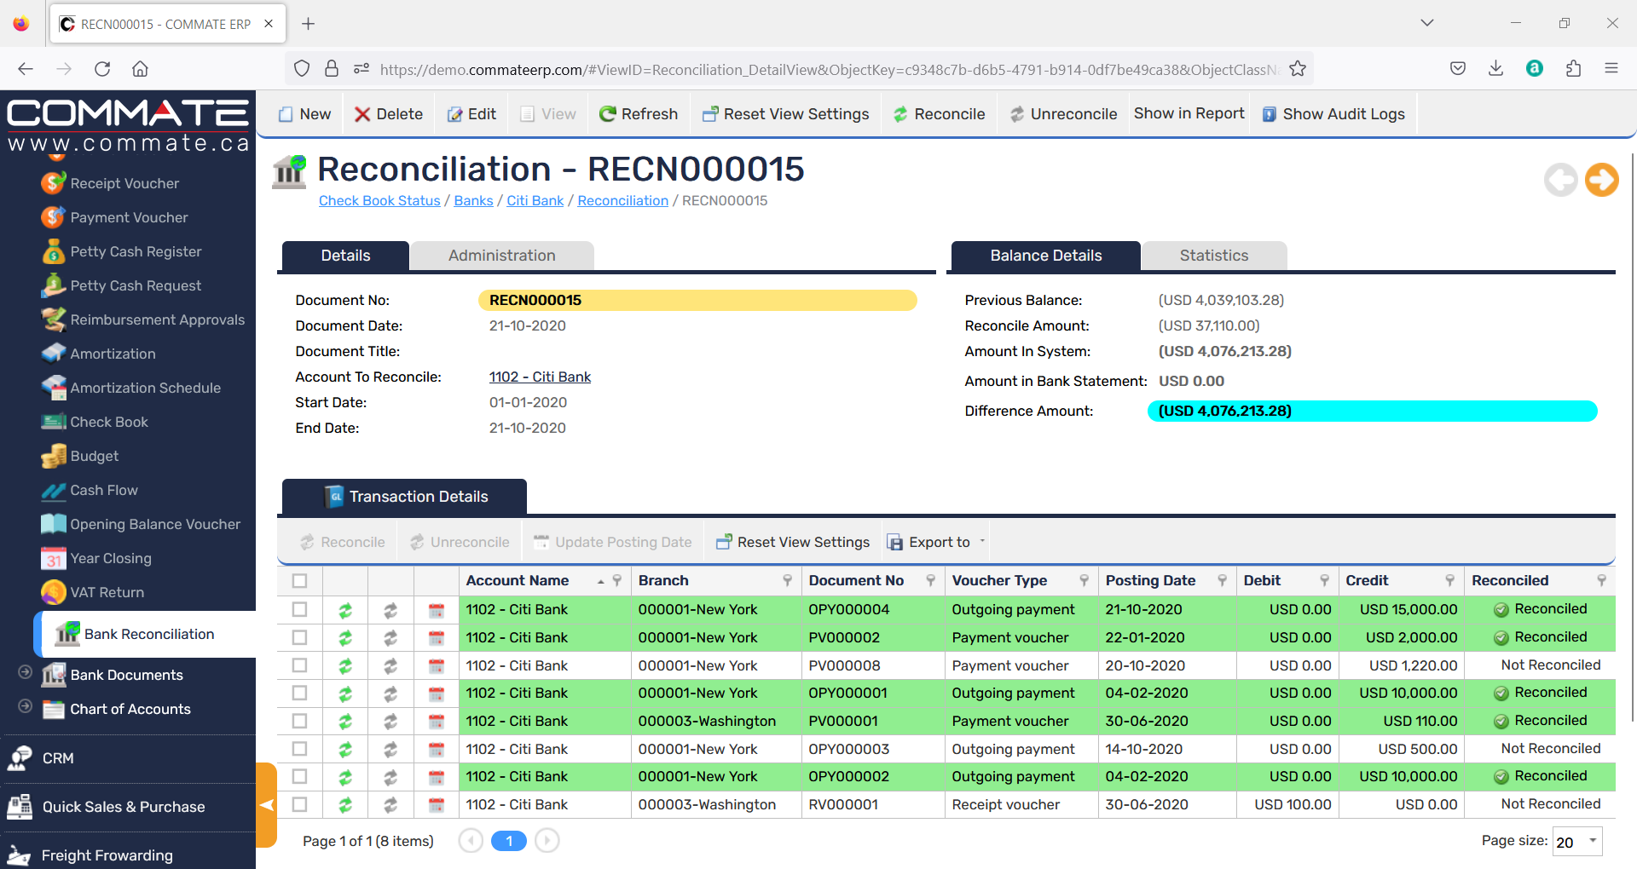Collapse sidebar with orange arrow handle
The height and width of the screenshot is (869, 1637).
[267, 805]
